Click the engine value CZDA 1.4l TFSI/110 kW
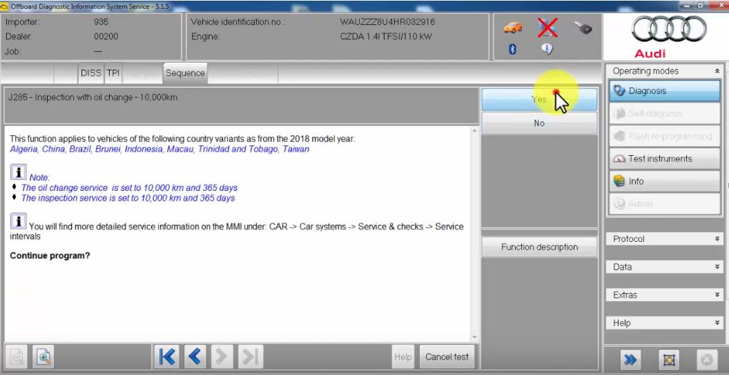 (386, 37)
